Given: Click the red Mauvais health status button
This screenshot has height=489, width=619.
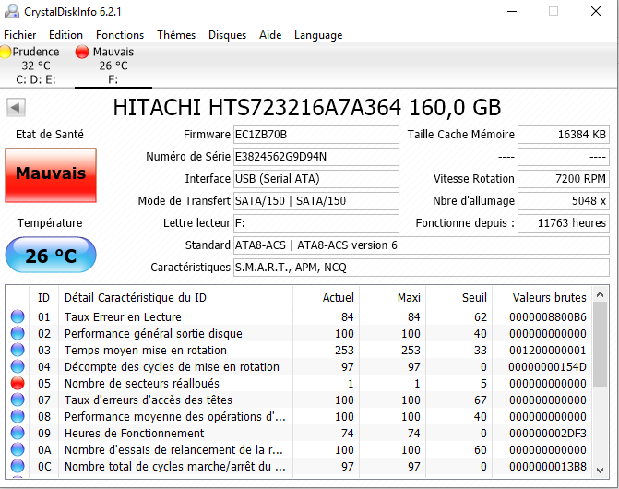Looking at the screenshot, I should [x=51, y=175].
